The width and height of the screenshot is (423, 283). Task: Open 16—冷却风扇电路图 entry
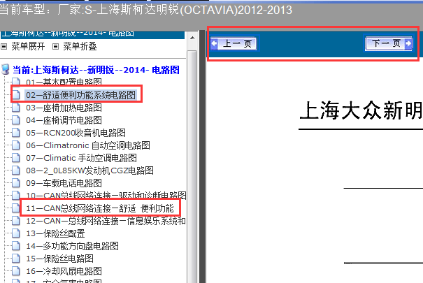(x=64, y=271)
